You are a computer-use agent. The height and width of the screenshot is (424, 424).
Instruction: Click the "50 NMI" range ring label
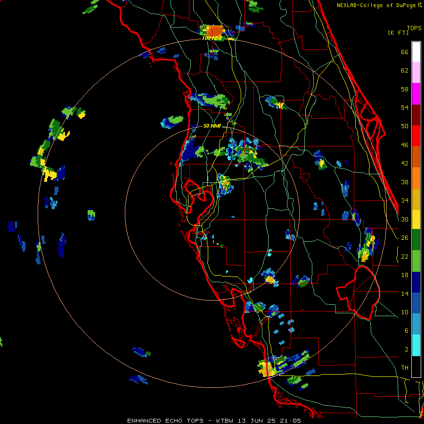(x=212, y=126)
